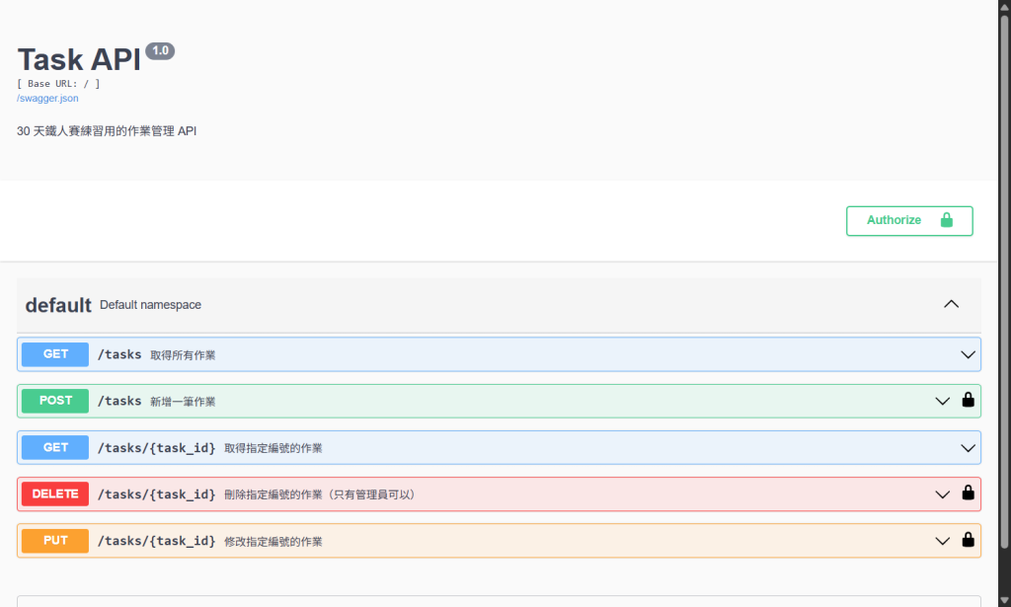This screenshot has width=1011, height=607.
Task: Click the scrollbar down arrow
Action: (1004, 600)
